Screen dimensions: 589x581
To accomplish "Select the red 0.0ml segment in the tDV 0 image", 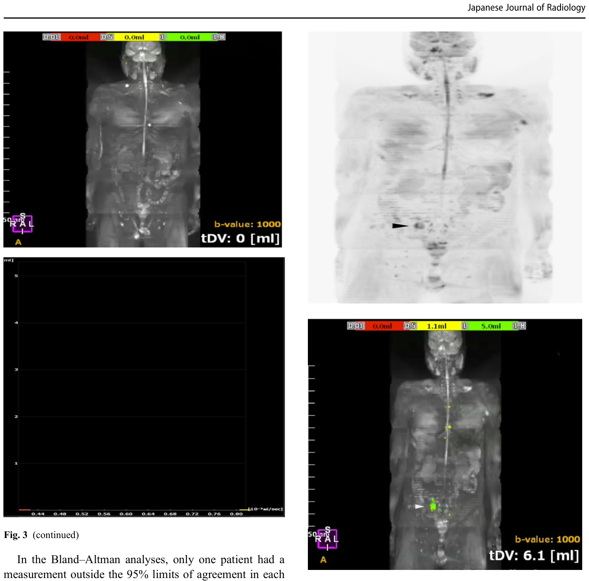I will [79, 37].
